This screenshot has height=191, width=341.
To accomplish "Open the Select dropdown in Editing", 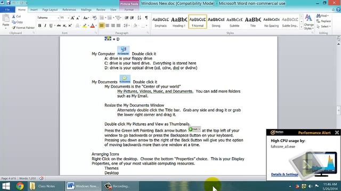I will [x=323, y=27].
